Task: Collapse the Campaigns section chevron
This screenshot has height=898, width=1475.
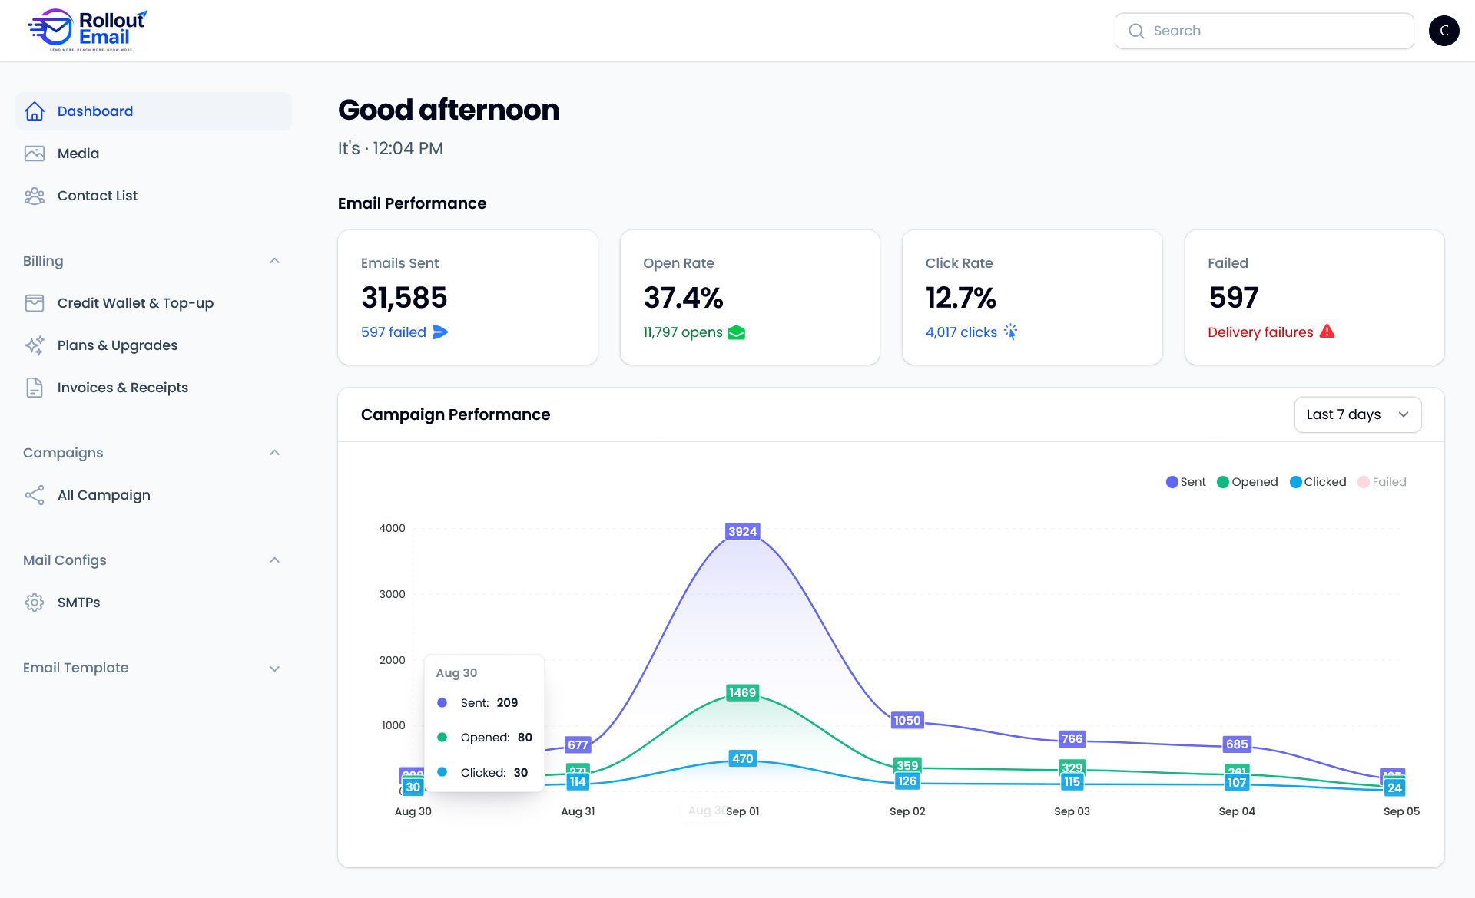Action: 274,453
